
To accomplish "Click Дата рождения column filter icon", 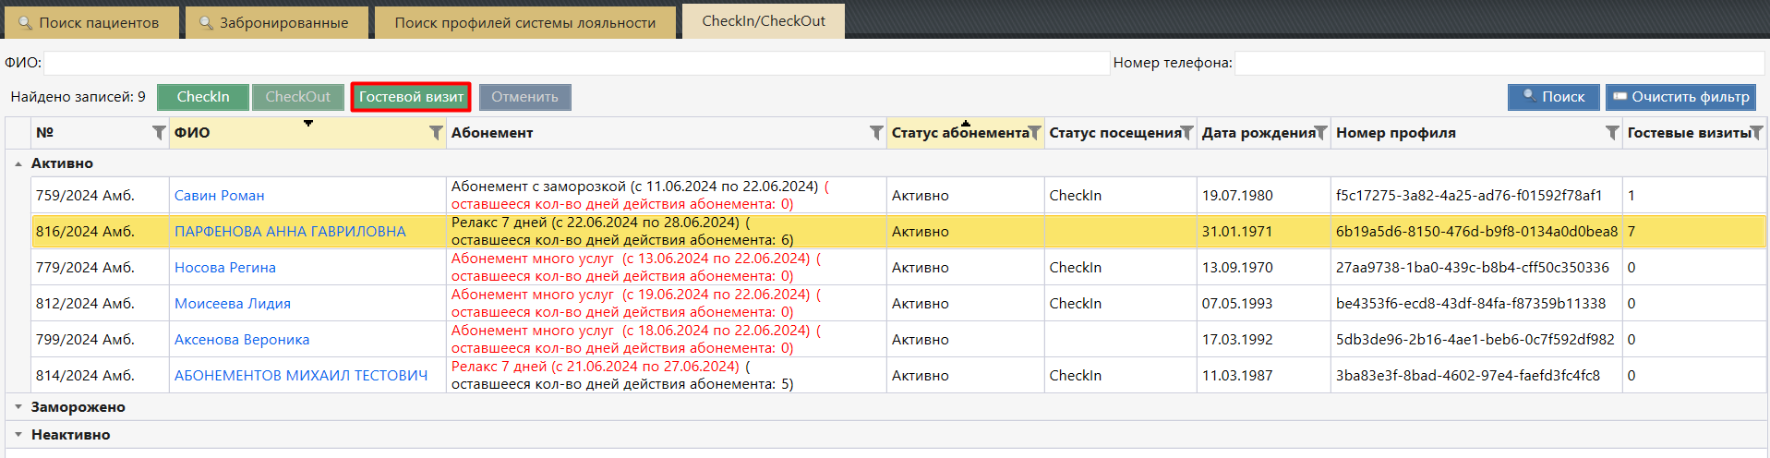I will [x=1320, y=133].
